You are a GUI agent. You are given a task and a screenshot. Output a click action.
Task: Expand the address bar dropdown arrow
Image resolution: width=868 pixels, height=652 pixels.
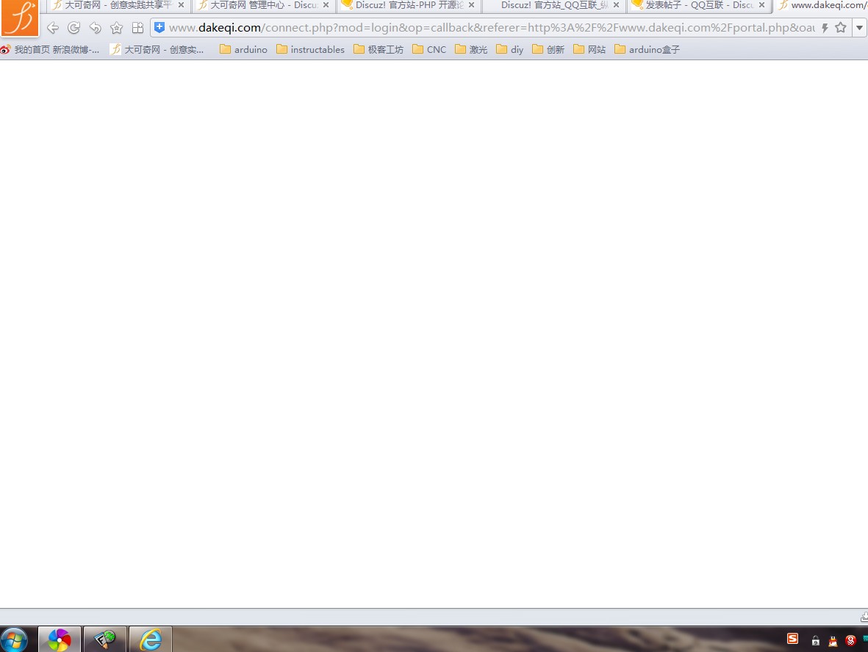pyautogui.click(x=859, y=28)
